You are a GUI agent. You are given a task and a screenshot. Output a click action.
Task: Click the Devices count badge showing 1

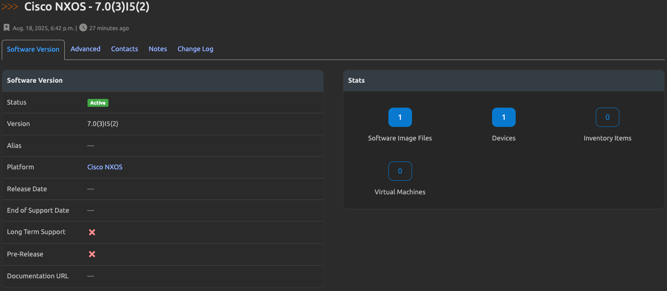coord(503,117)
